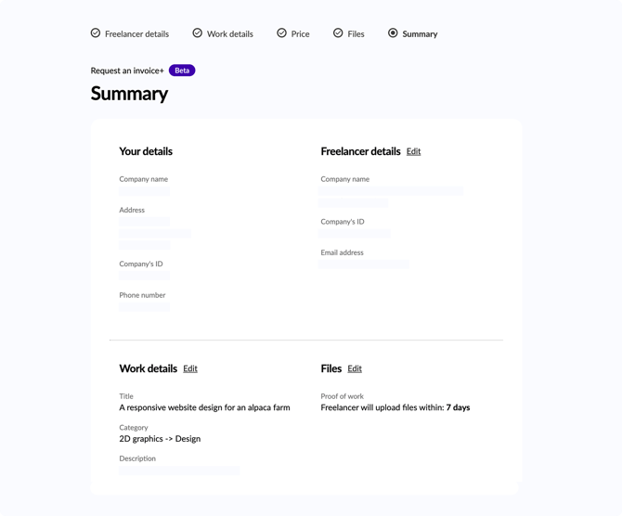Click the Price step checkmark icon
This screenshot has height=516, width=622.
pyautogui.click(x=281, y=32)
